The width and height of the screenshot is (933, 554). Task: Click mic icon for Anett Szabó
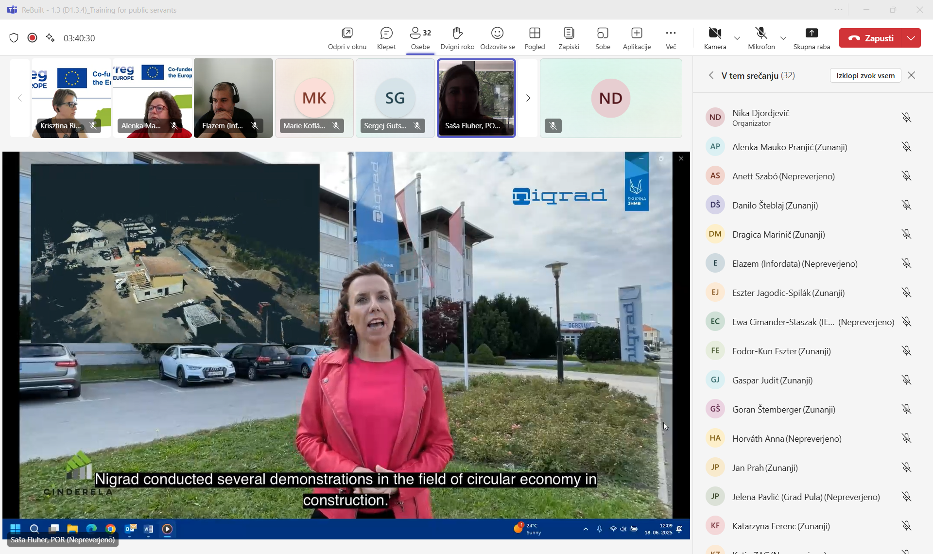[906, 175]
